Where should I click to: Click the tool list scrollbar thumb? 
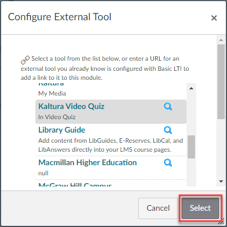pyautogui.click(x=191, y=147)
